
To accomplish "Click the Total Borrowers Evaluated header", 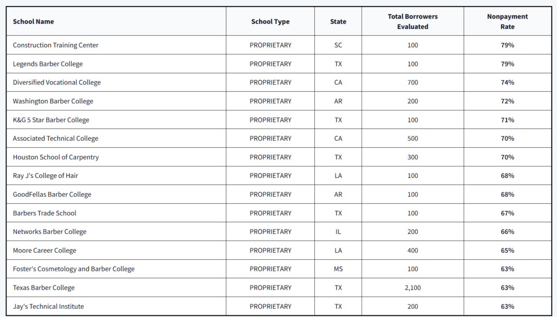I will coord(413,21).
